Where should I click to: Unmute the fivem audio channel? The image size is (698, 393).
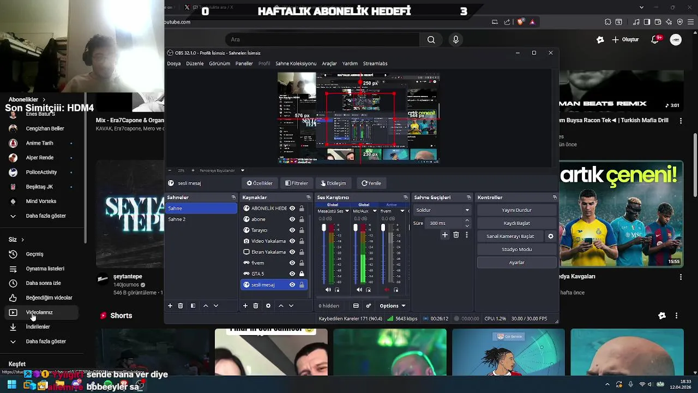click(x=387, y=290)
